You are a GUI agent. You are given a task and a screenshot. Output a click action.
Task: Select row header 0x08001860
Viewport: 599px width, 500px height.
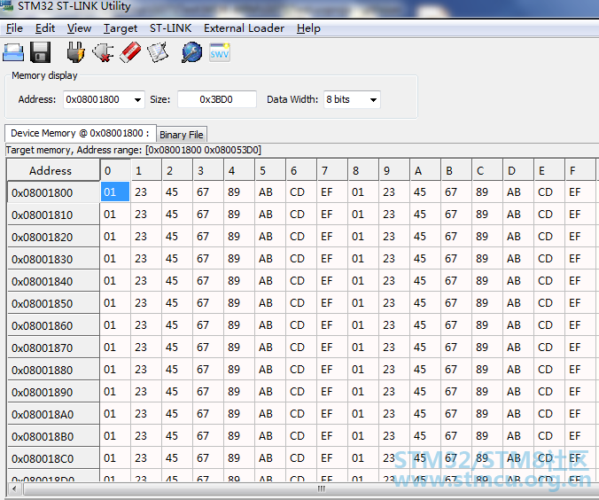pos(53,325)
